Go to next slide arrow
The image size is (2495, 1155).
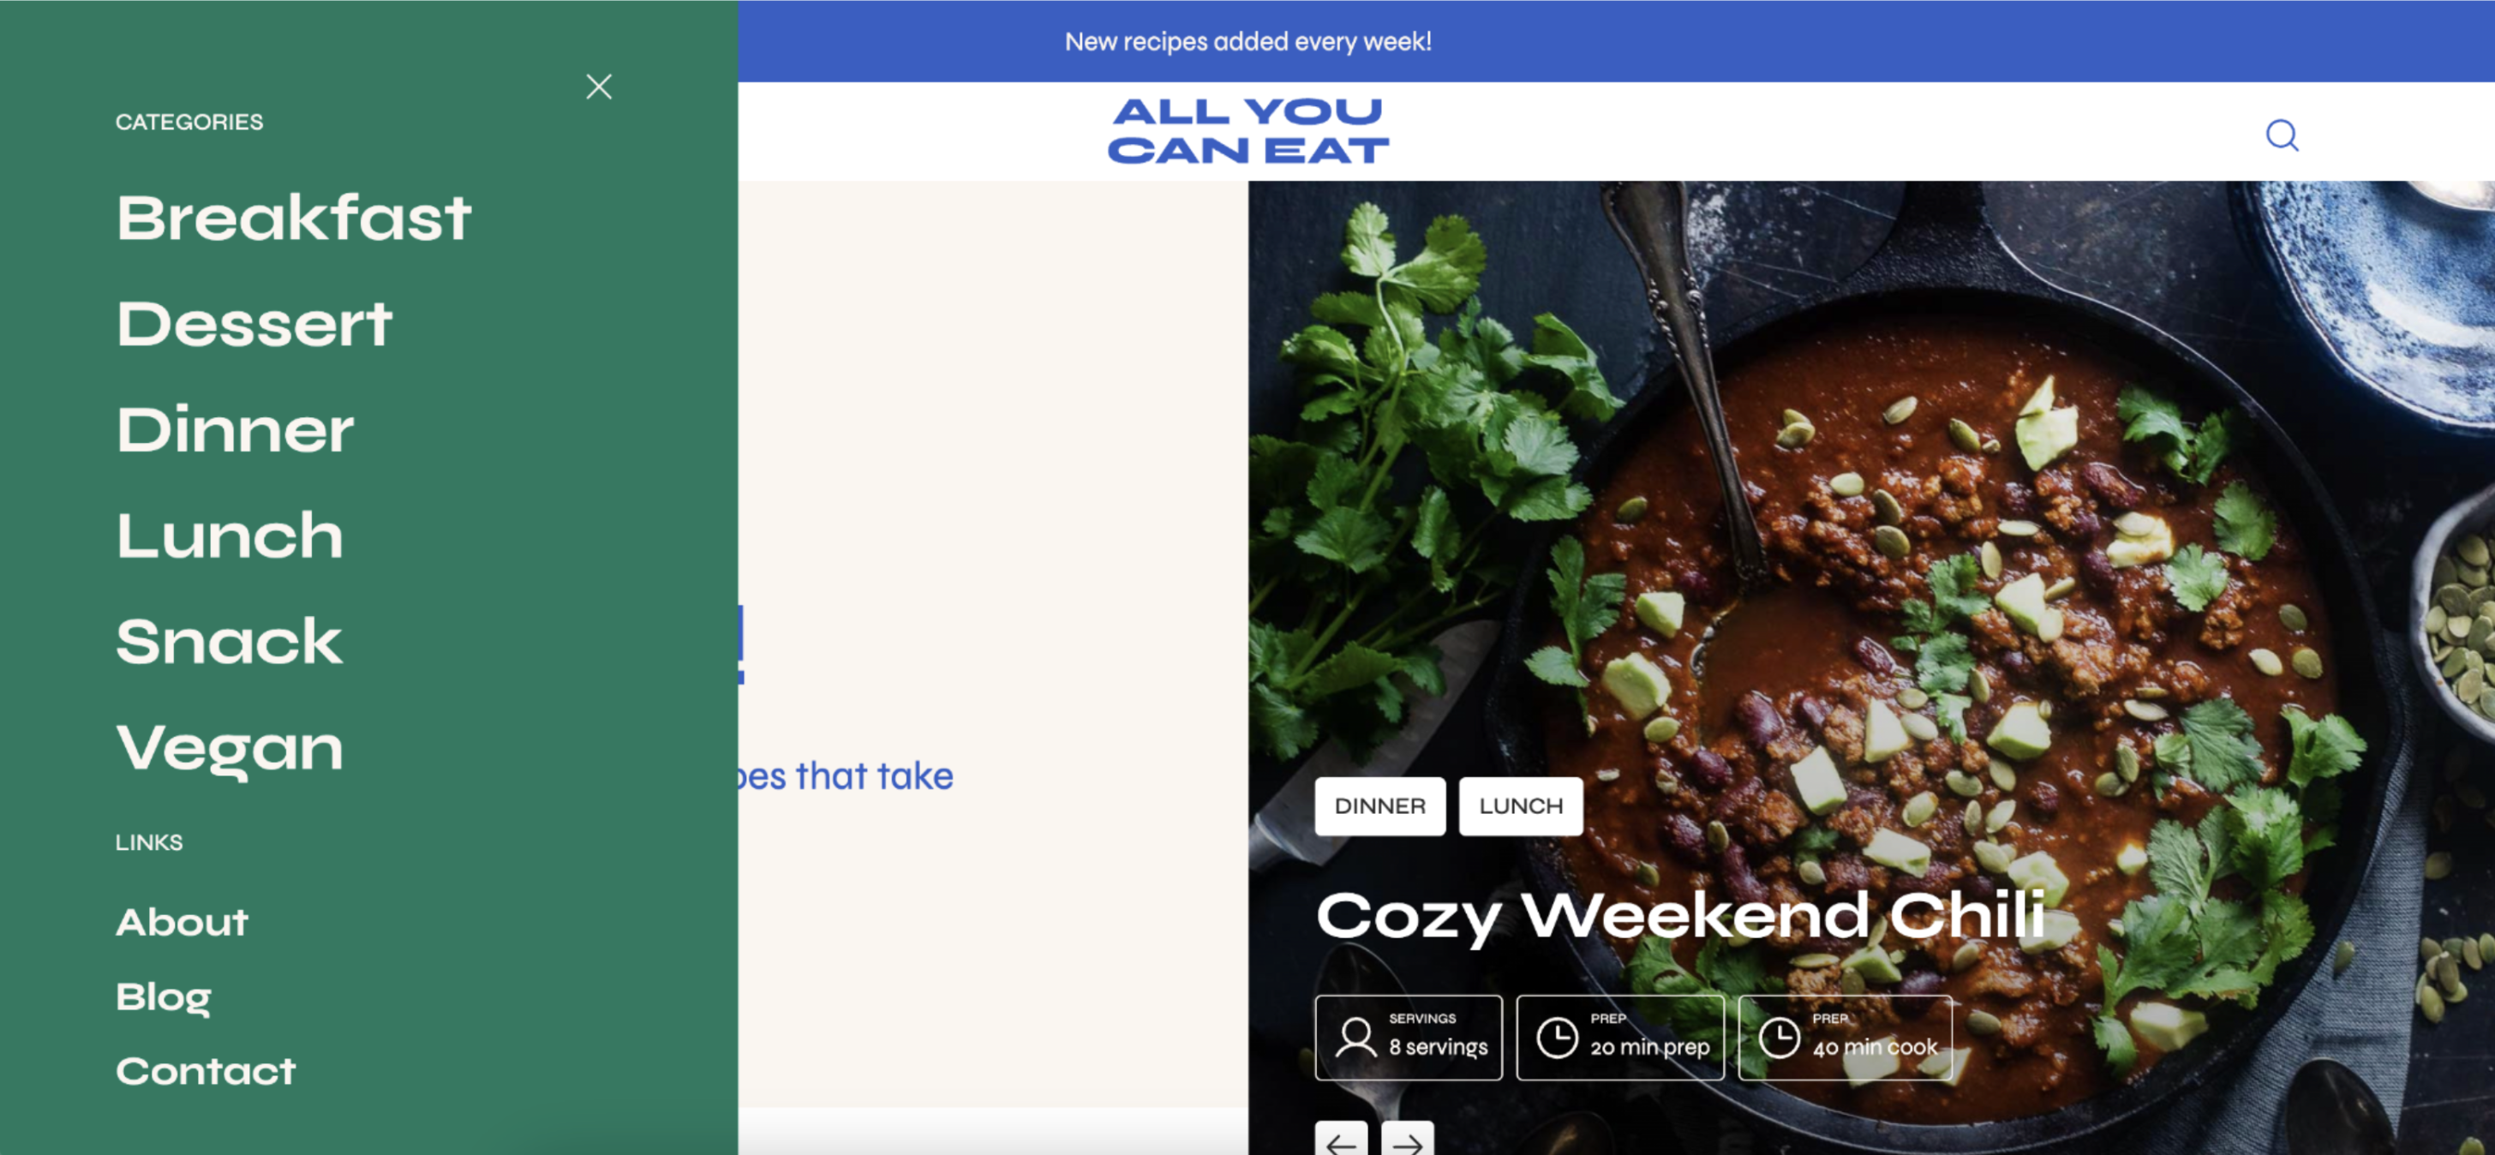(x=1408, y=1140)
